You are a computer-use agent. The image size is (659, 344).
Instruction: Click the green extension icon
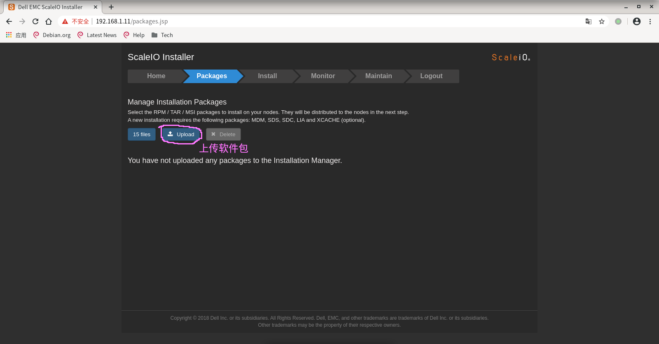618,21
